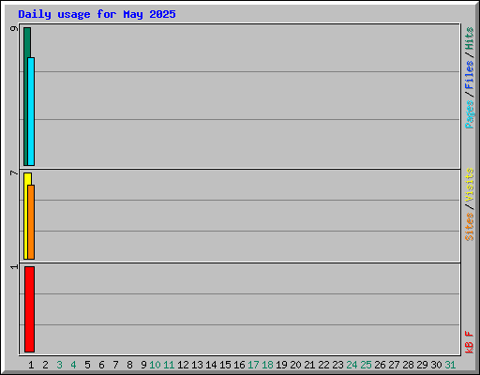Click the y-axis value 7 on middle chart
The image size is (480, 375).
click(x=14, y=172)
